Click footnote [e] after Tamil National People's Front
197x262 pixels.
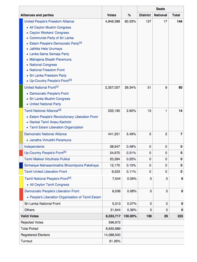coord(70,178)
